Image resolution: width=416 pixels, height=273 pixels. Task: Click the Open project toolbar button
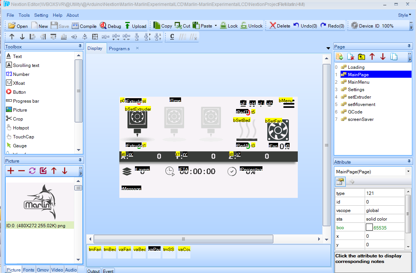click(18, 26)
